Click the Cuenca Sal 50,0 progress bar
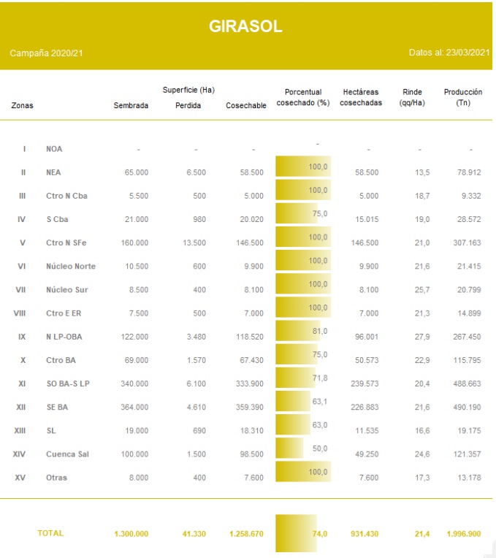This screenshot has height=558, width=496. click(x=289, y=448)
